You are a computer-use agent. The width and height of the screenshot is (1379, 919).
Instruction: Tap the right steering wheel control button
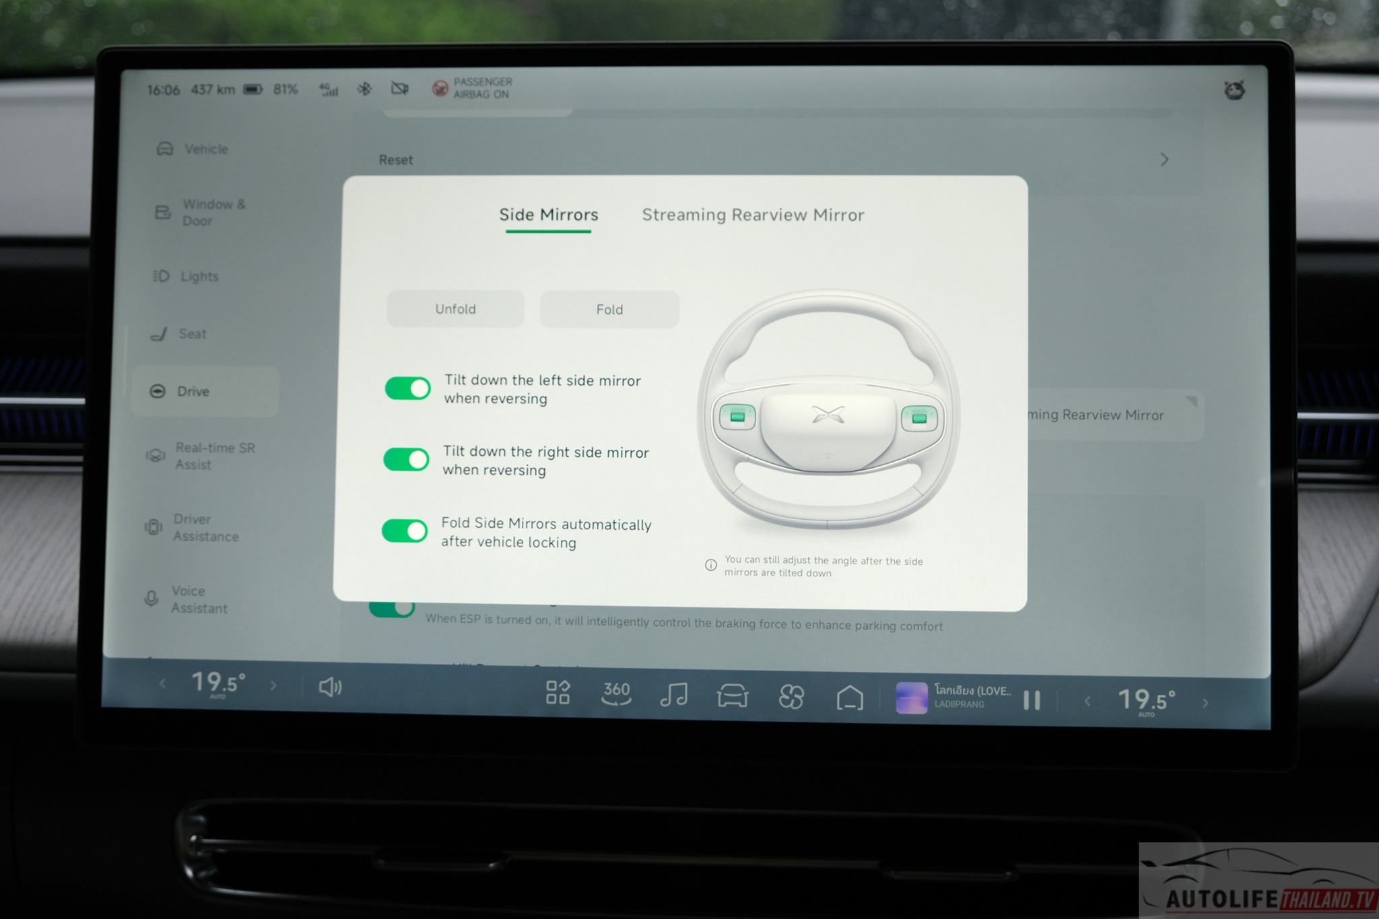[919, 418]
